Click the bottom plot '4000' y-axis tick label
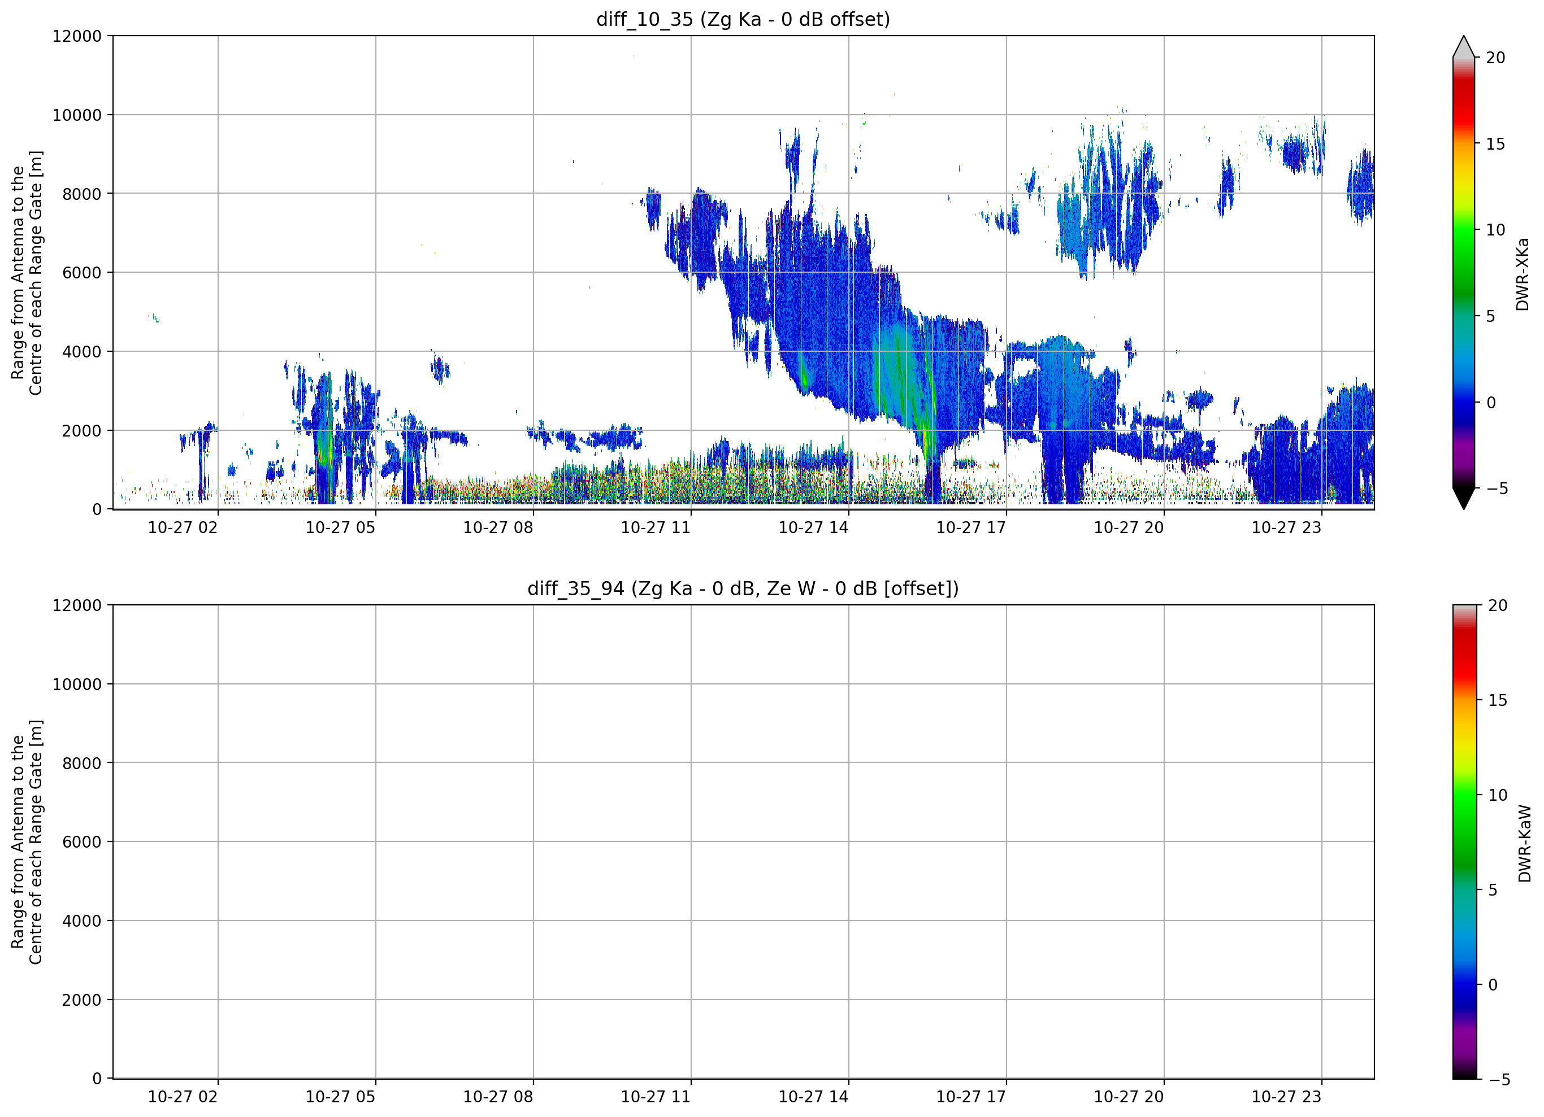Screen dimensions: 1544x1117 coord(82,921)
